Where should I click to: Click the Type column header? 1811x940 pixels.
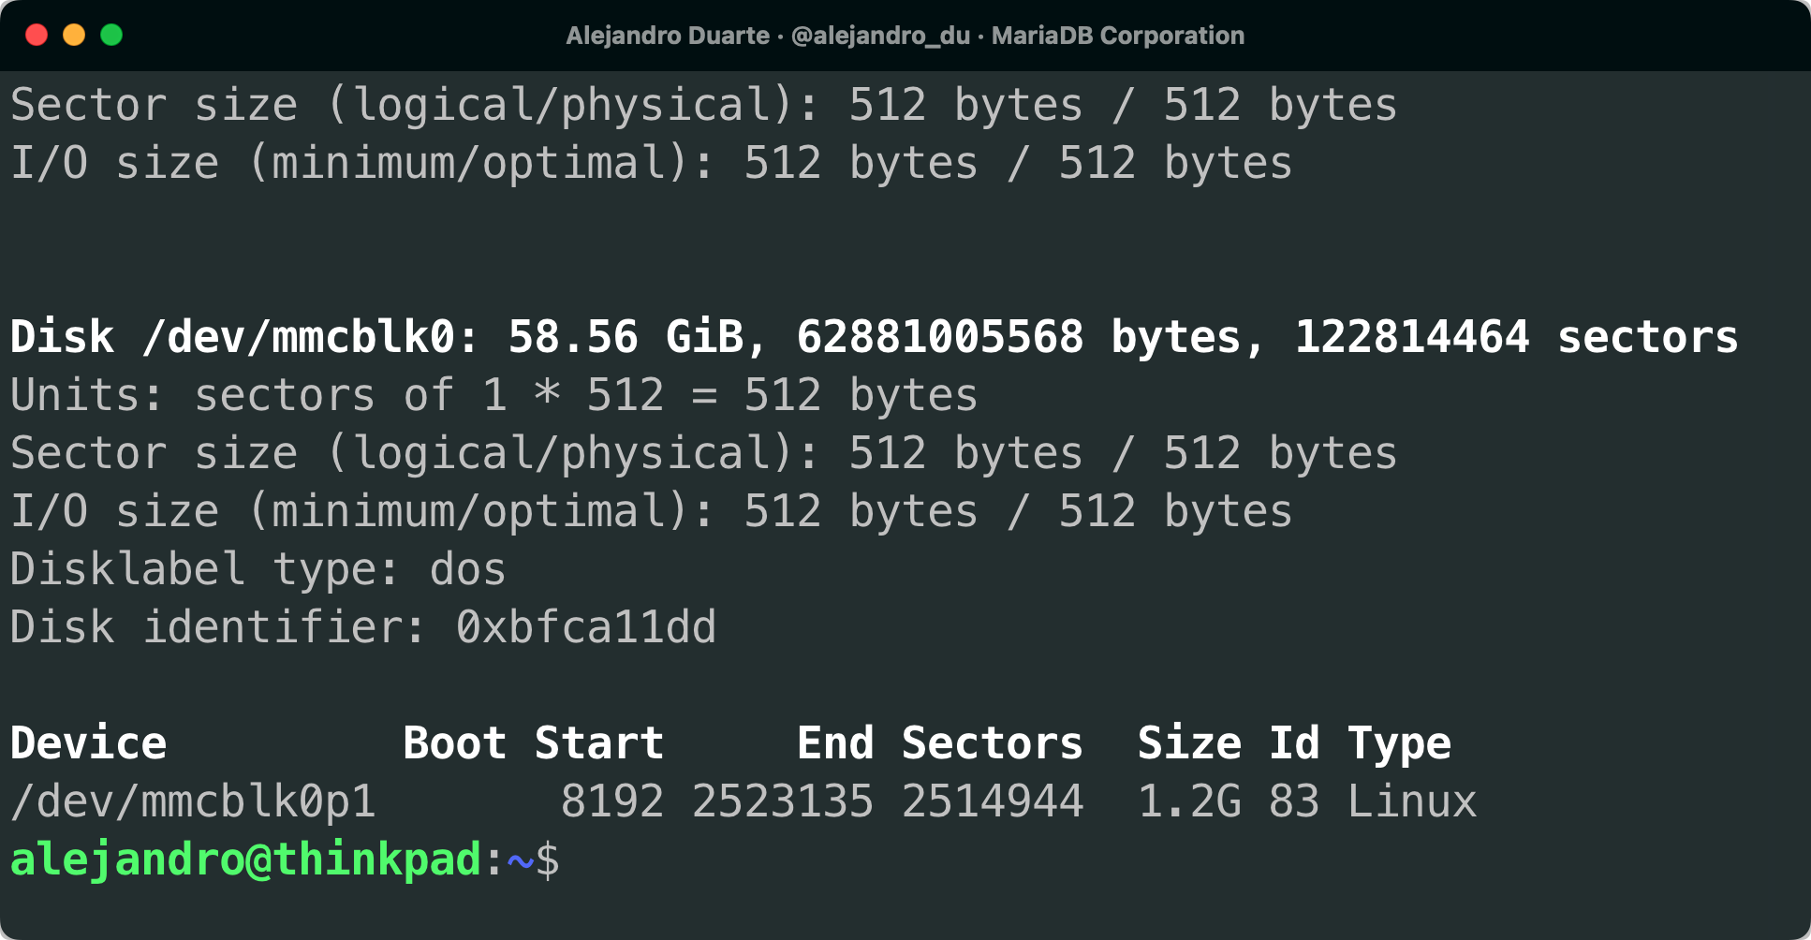click(x=1399, y=743)
